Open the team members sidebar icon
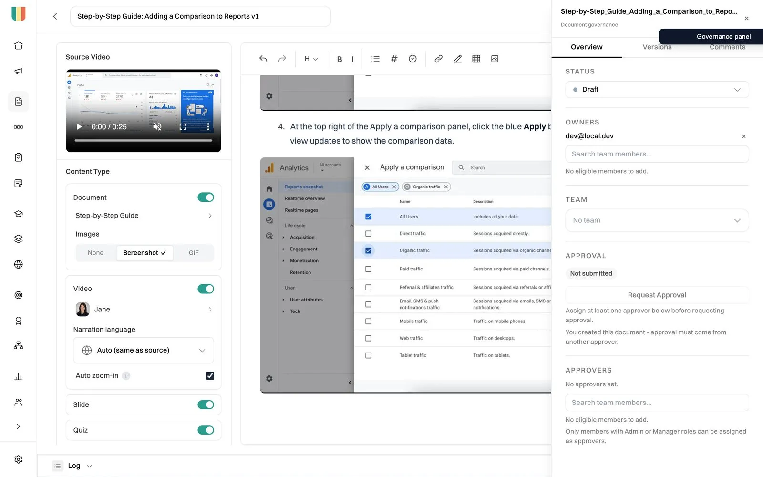 [18, 402]
